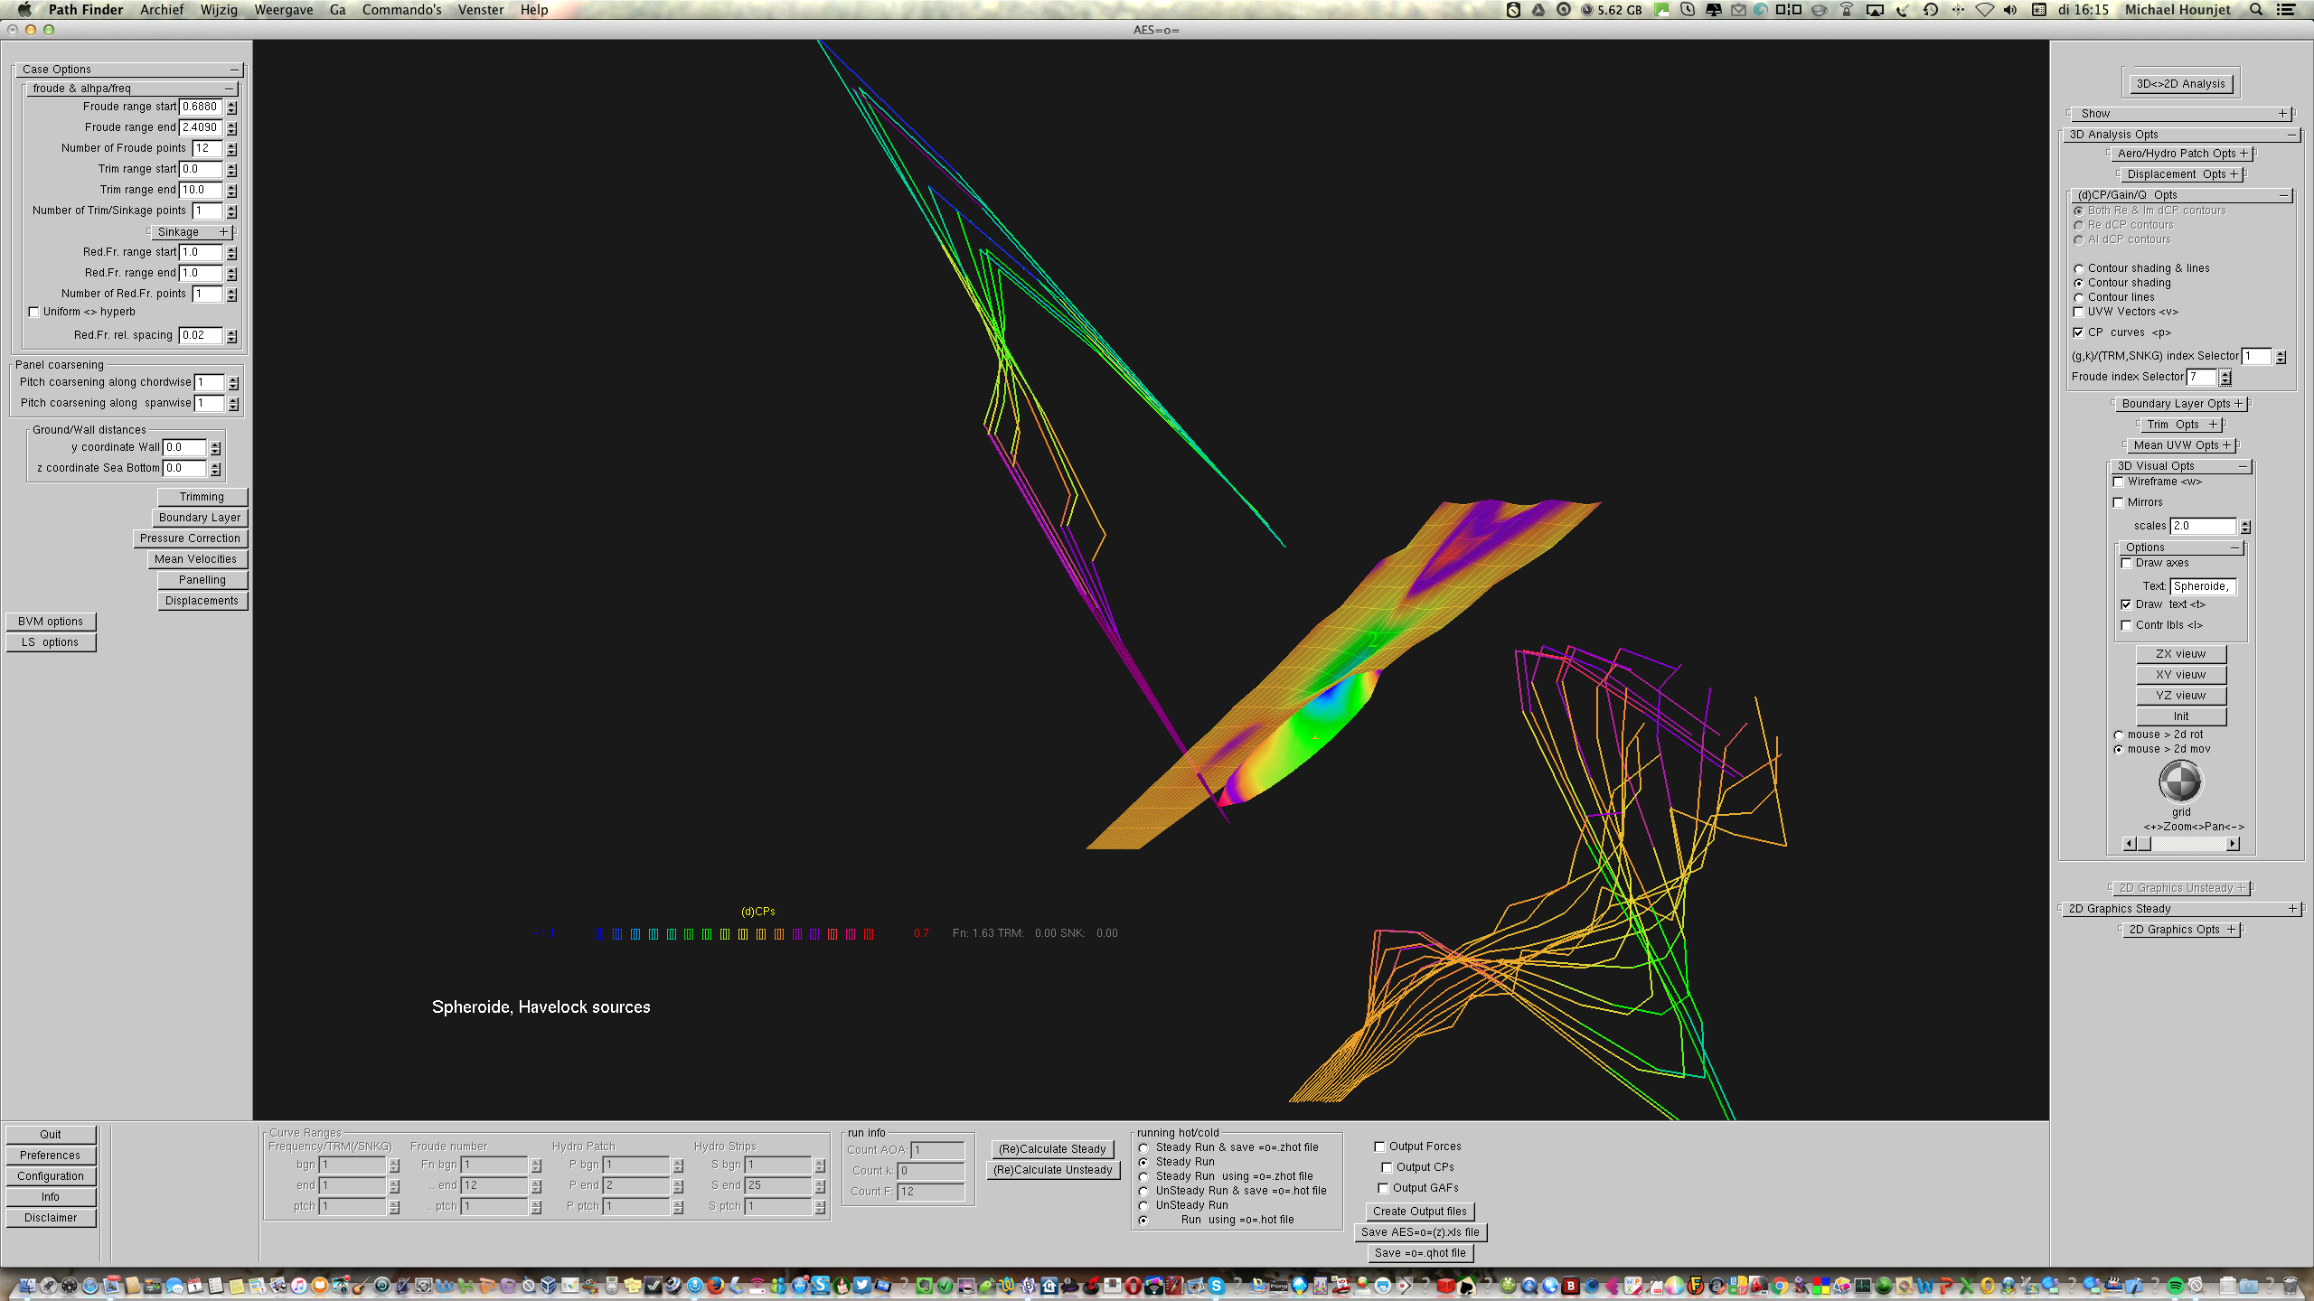
Task: Open the Wijzig menu
Action: 220,10
